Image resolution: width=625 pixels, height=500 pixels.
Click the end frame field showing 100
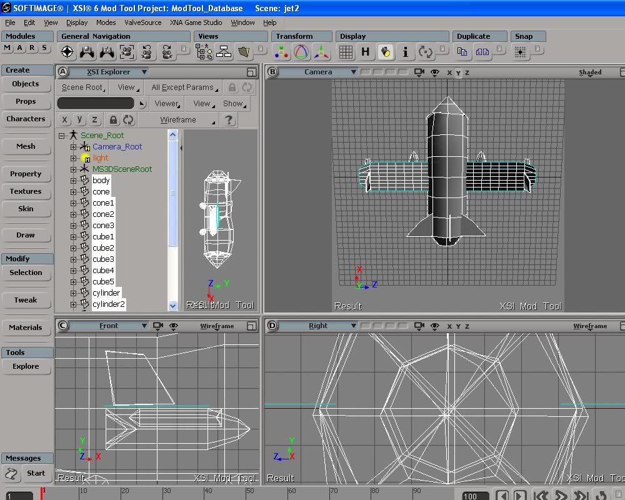pos(475,496)
